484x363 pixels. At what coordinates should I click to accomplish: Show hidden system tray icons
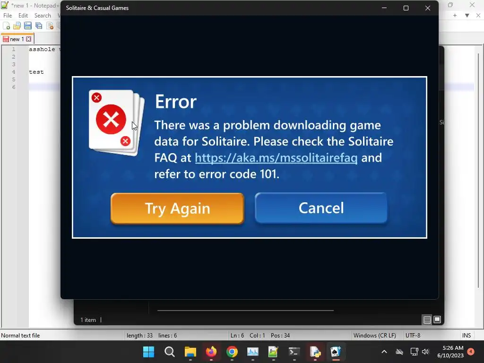point(384,352)
